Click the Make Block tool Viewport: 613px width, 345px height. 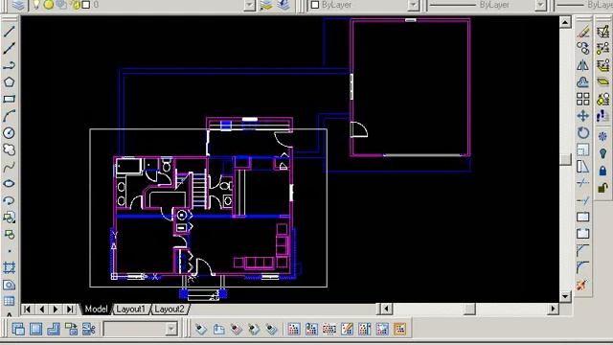9,234
